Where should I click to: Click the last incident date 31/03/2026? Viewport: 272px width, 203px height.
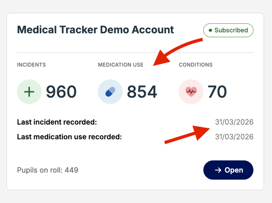coord(234,122)
